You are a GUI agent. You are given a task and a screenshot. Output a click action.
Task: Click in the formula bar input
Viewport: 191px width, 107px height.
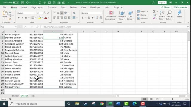[x=114, y=27]
